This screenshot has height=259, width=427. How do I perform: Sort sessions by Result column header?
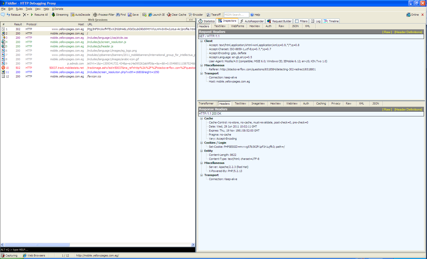[18, 24]
